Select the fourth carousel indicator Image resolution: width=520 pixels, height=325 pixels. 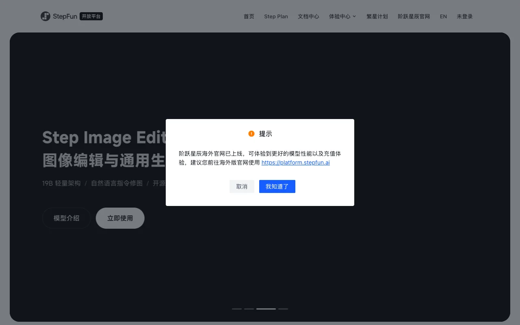[283, 309]
